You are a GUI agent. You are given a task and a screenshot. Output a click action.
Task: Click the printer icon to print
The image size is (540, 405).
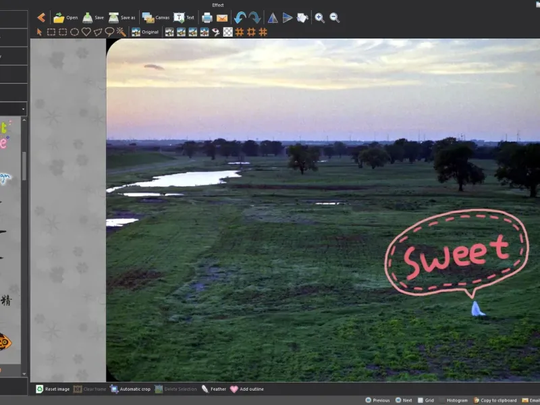click(x=207, y=18)
